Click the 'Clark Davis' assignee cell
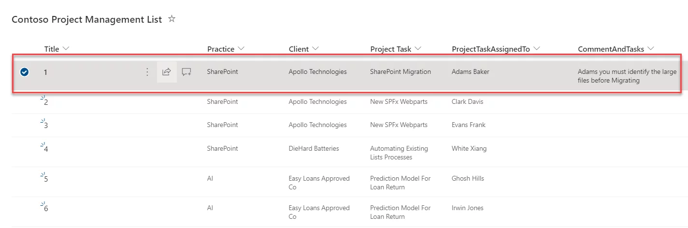This screenshot has height=228, width=688. (467, 101)
